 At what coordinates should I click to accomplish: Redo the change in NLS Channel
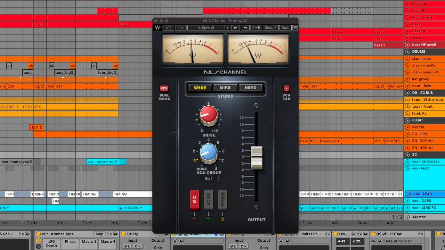pyautogui.click(x=180, y=28)
